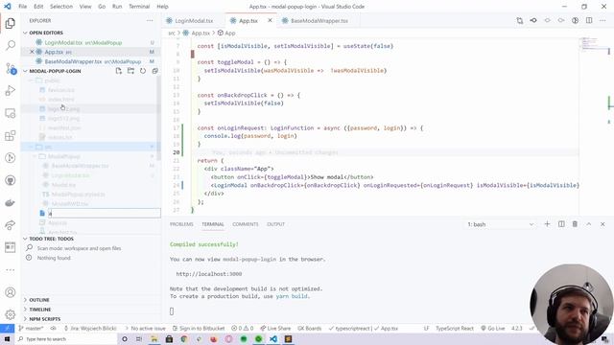Select LoginModal.tsx in open editors list
The height and width of the screenshot is (345, 614).
(90, 42)
